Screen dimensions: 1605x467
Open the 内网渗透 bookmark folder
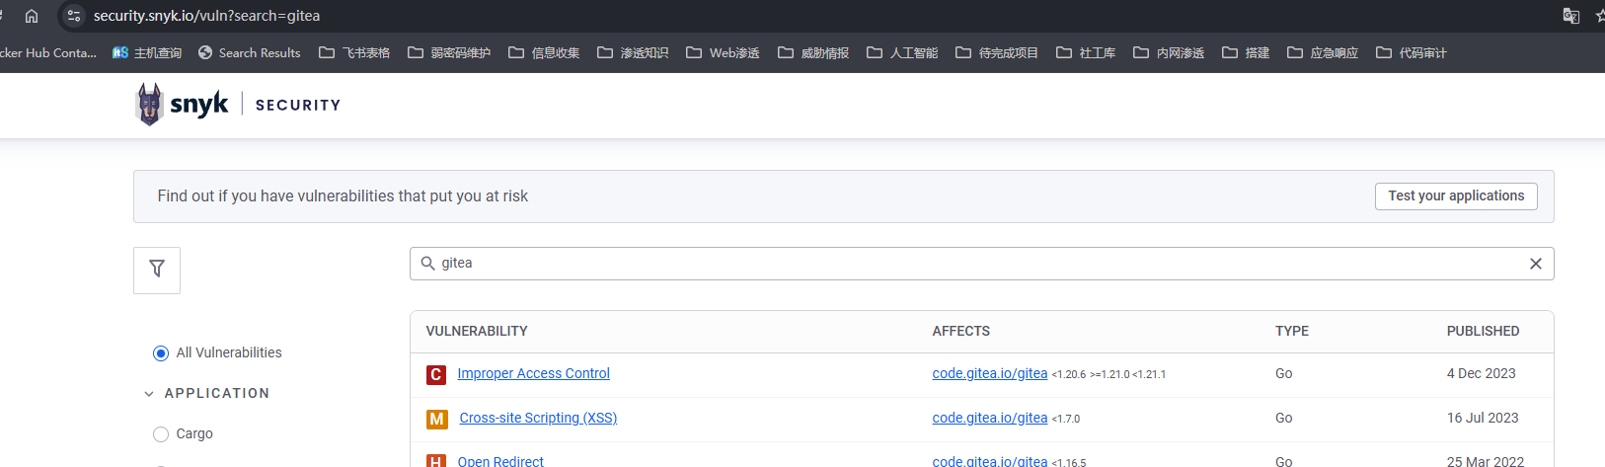pos(1169,52)
